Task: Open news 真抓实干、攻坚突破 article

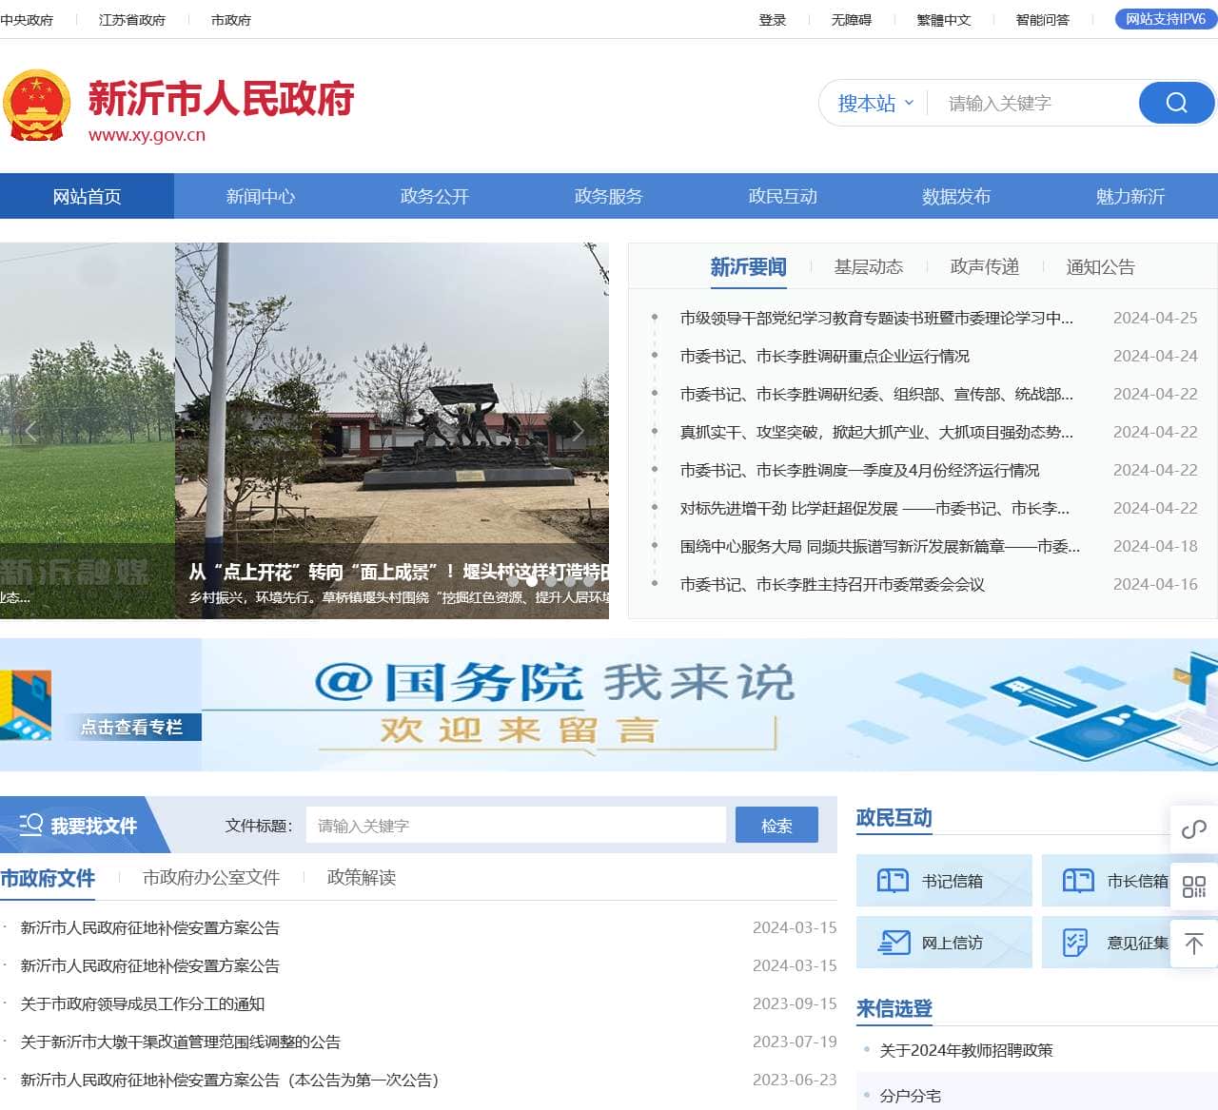Action: point(876,432)
